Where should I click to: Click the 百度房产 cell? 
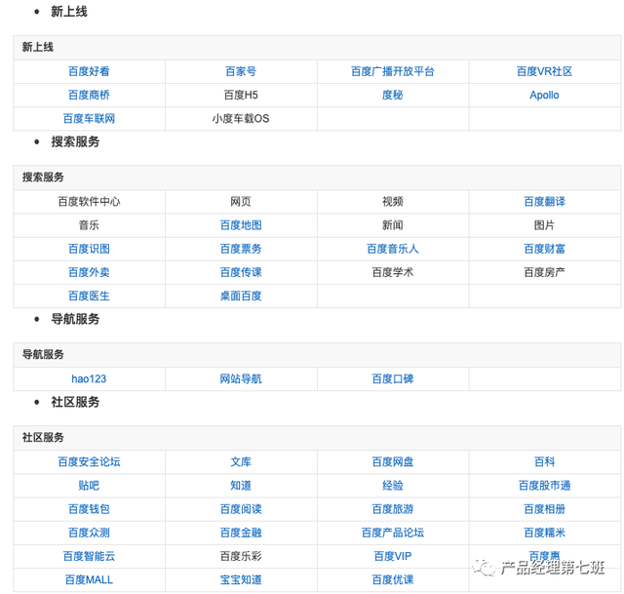tap(544, 272)
